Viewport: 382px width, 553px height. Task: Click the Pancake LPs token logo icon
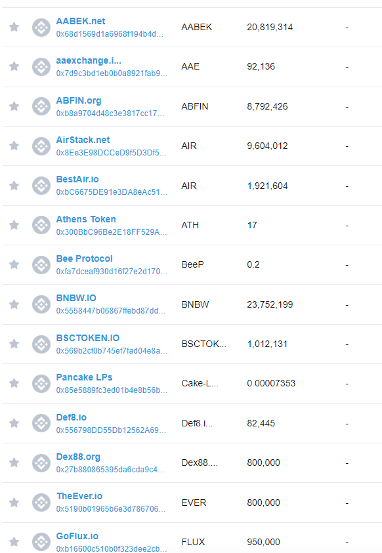point(41,383)
